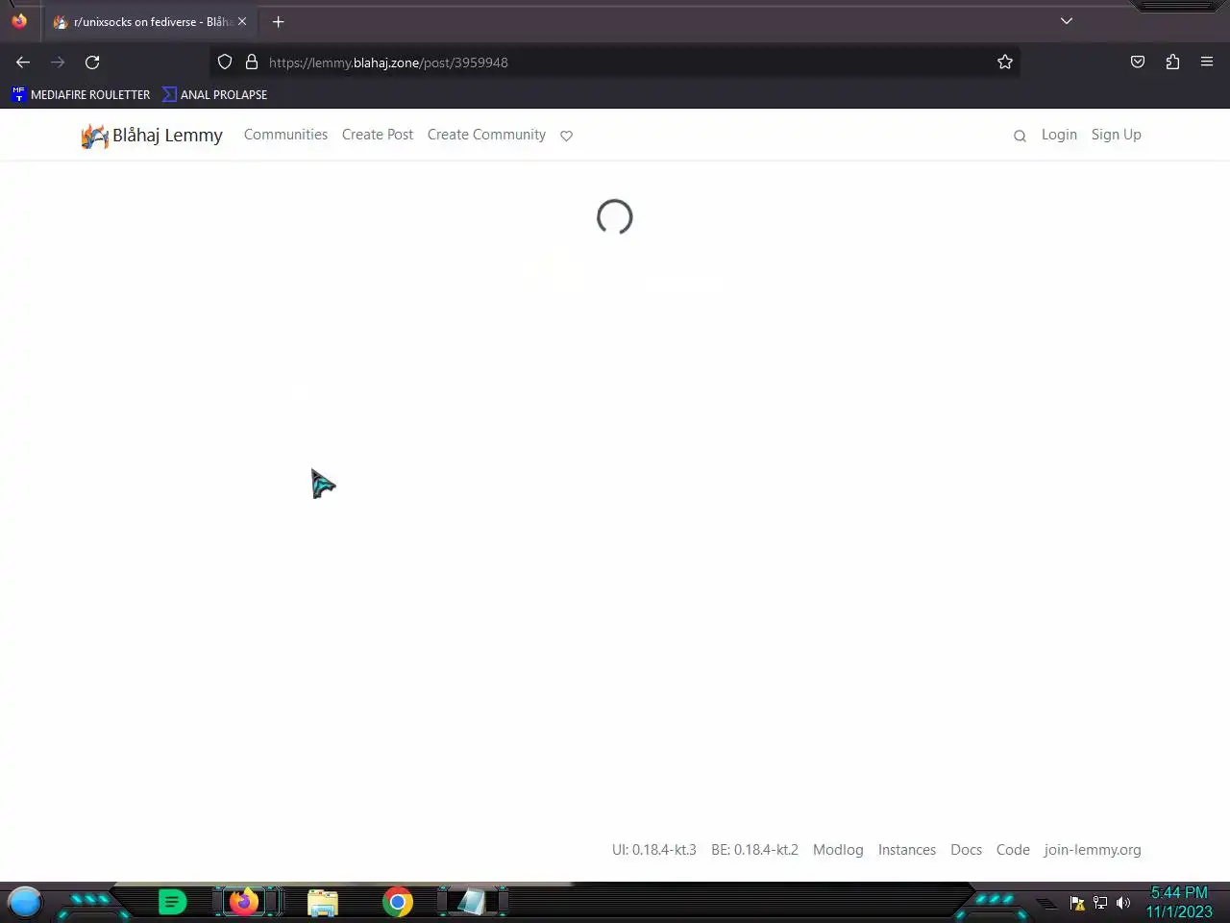Click the network tray icon
Image resolution: width=1230 pixels, height=923 pixels.
pos(1100,903)
